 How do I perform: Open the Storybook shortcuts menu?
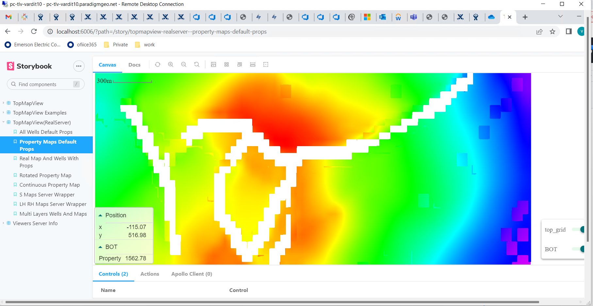tap(79, 66)
